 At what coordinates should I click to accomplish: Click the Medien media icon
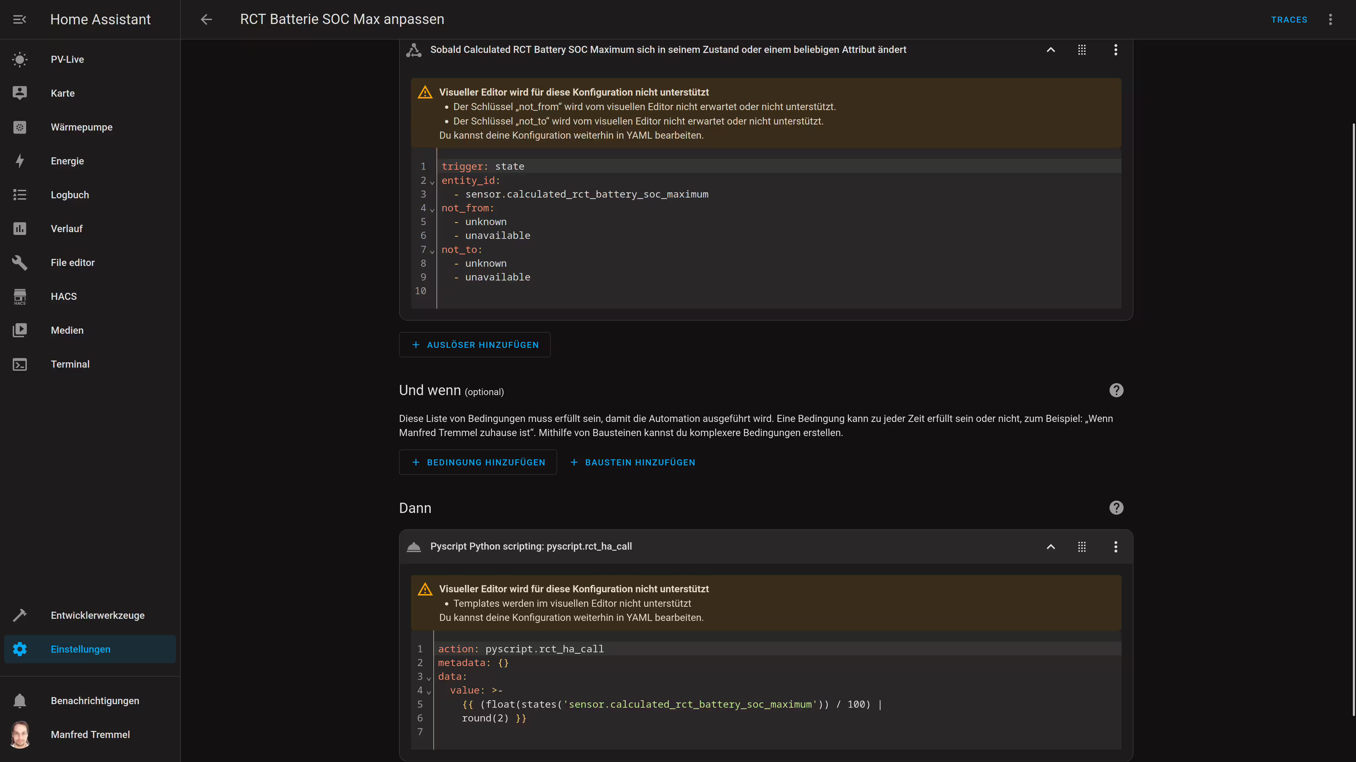click(19, 330)
